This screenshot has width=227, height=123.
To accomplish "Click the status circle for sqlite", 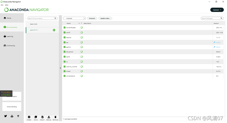I will click(x=82, y=57).
